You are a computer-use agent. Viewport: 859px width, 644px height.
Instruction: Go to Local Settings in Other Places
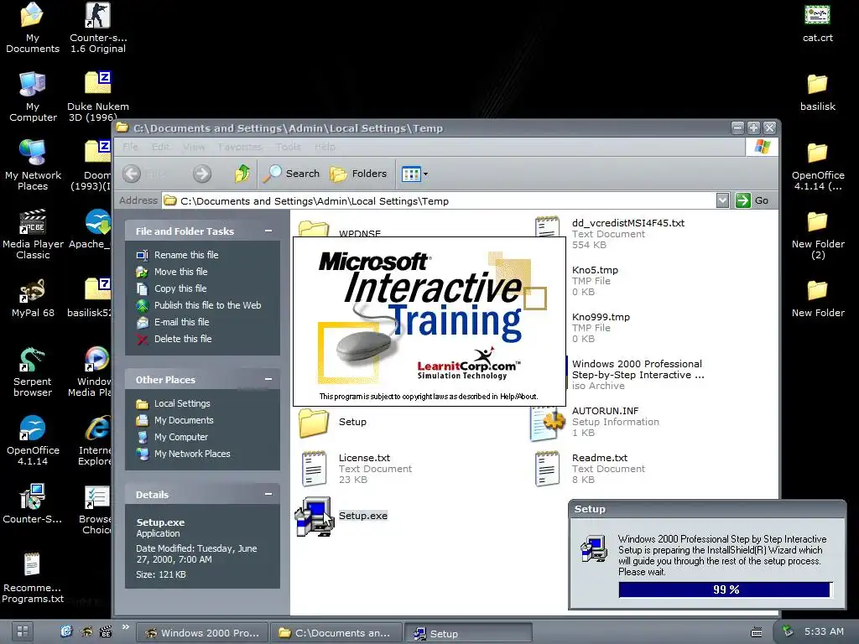pyautogui.click(x=182, y=403)
